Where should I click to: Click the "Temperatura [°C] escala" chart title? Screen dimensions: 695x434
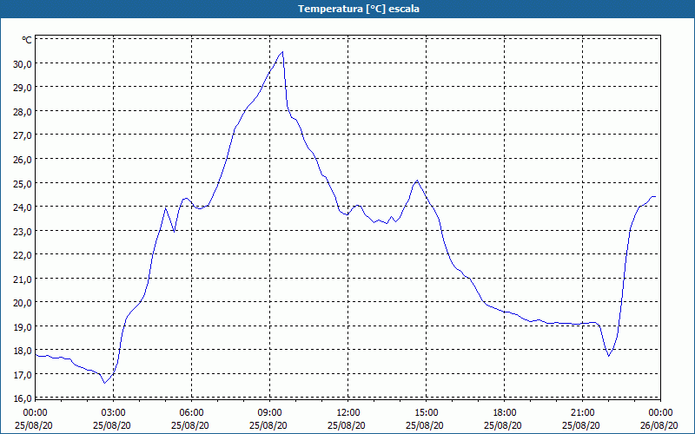(359, 9)
